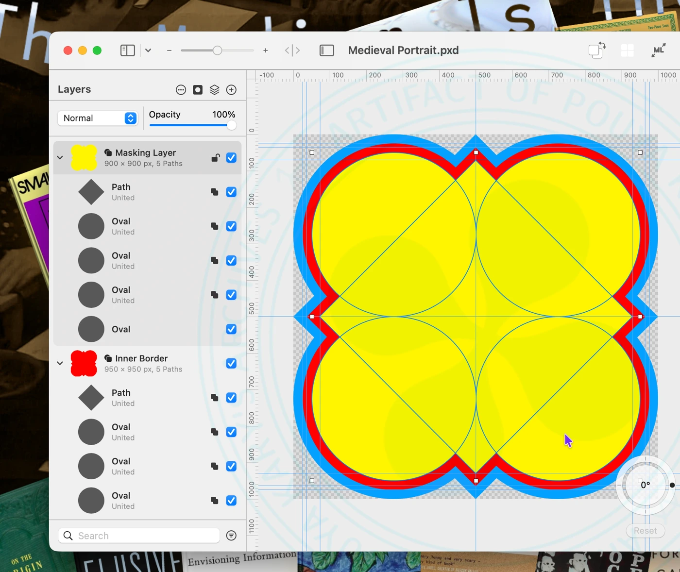
Task: Click the Opacity slider handle
Action: pyautogui.click(x=232, y=125)
